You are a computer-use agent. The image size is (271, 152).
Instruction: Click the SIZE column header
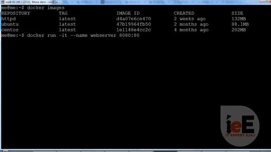(x=237, y=13)
